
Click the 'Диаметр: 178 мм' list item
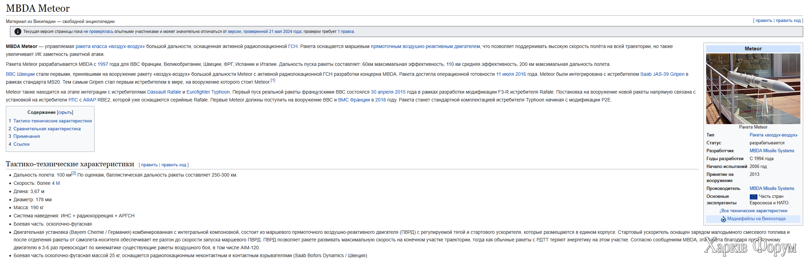[33, 200]
